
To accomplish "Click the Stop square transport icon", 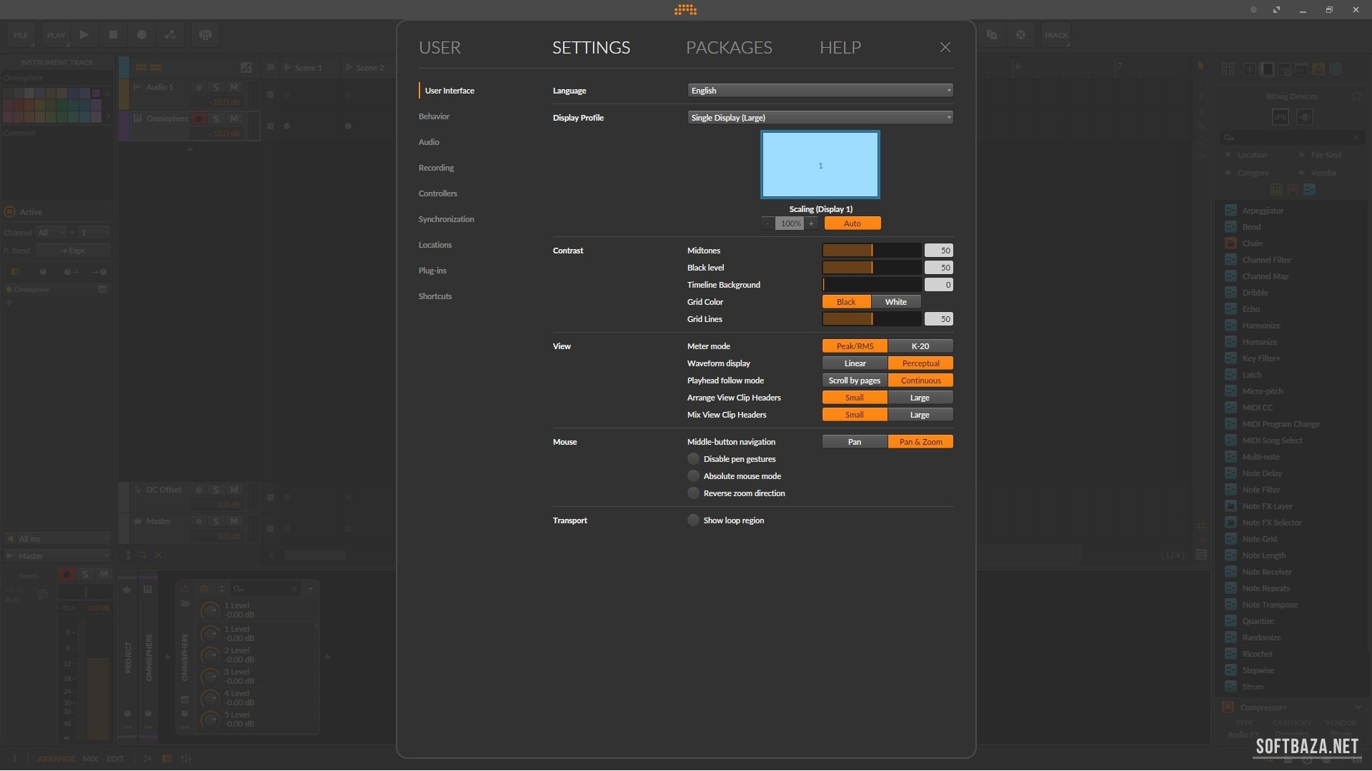I will [113, 34].
